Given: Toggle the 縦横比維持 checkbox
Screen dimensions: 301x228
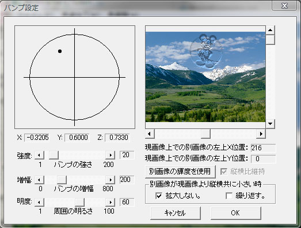Looking at the screenshot, I should tap(224, 172).
